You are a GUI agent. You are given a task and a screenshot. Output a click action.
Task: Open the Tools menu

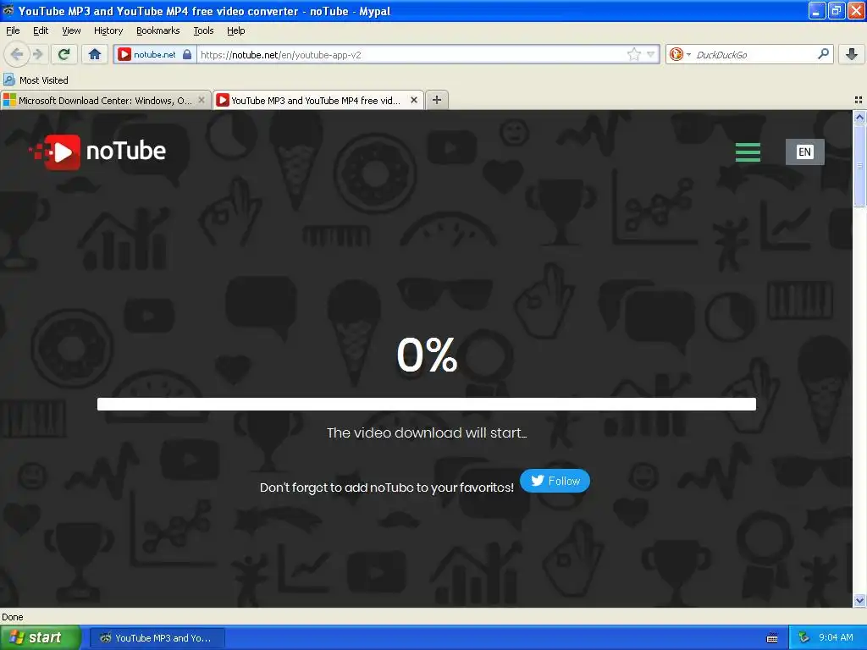click(x=203, y=30)
